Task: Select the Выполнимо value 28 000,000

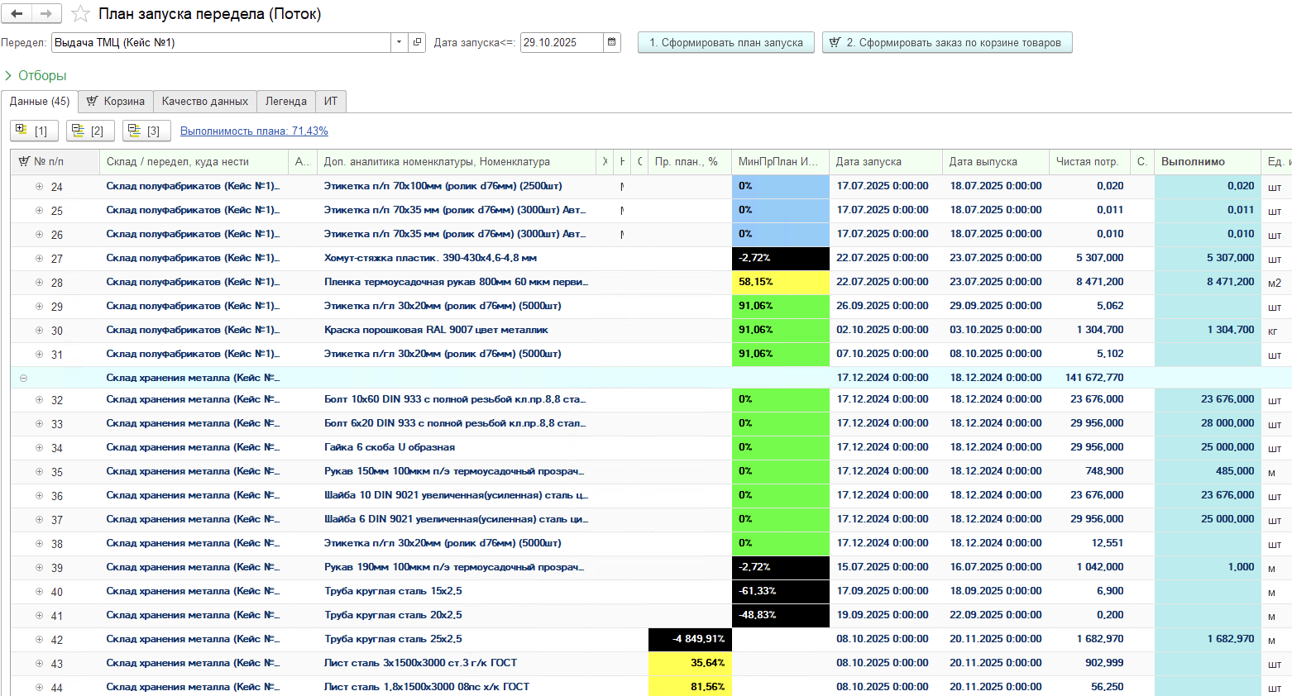Action: pos(1208,424)
